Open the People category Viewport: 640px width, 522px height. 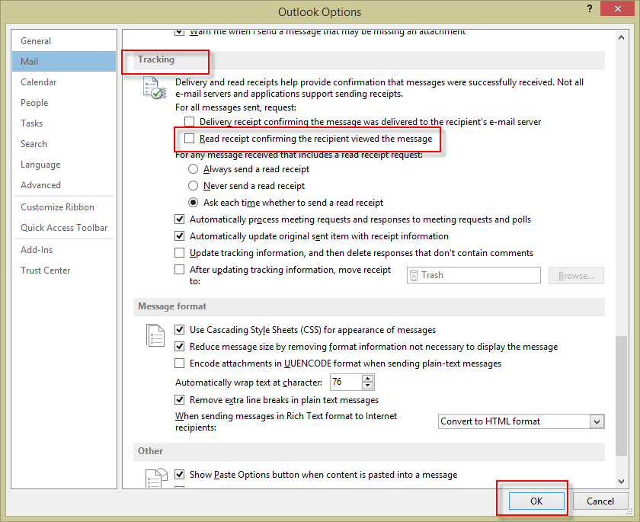point(64,102)
